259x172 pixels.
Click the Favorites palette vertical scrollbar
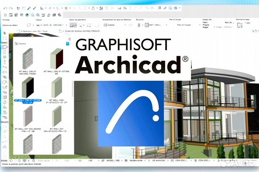pos(72,89)
